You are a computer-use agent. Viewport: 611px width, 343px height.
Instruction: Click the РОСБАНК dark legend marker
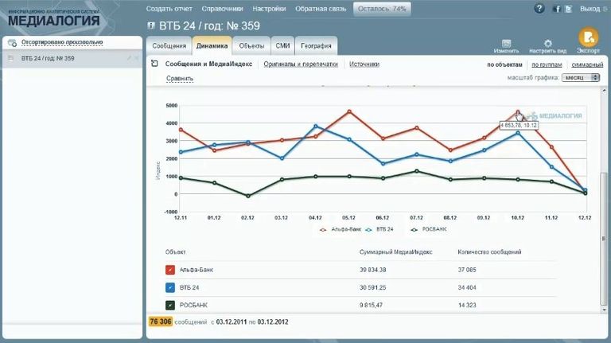point(414,229)
